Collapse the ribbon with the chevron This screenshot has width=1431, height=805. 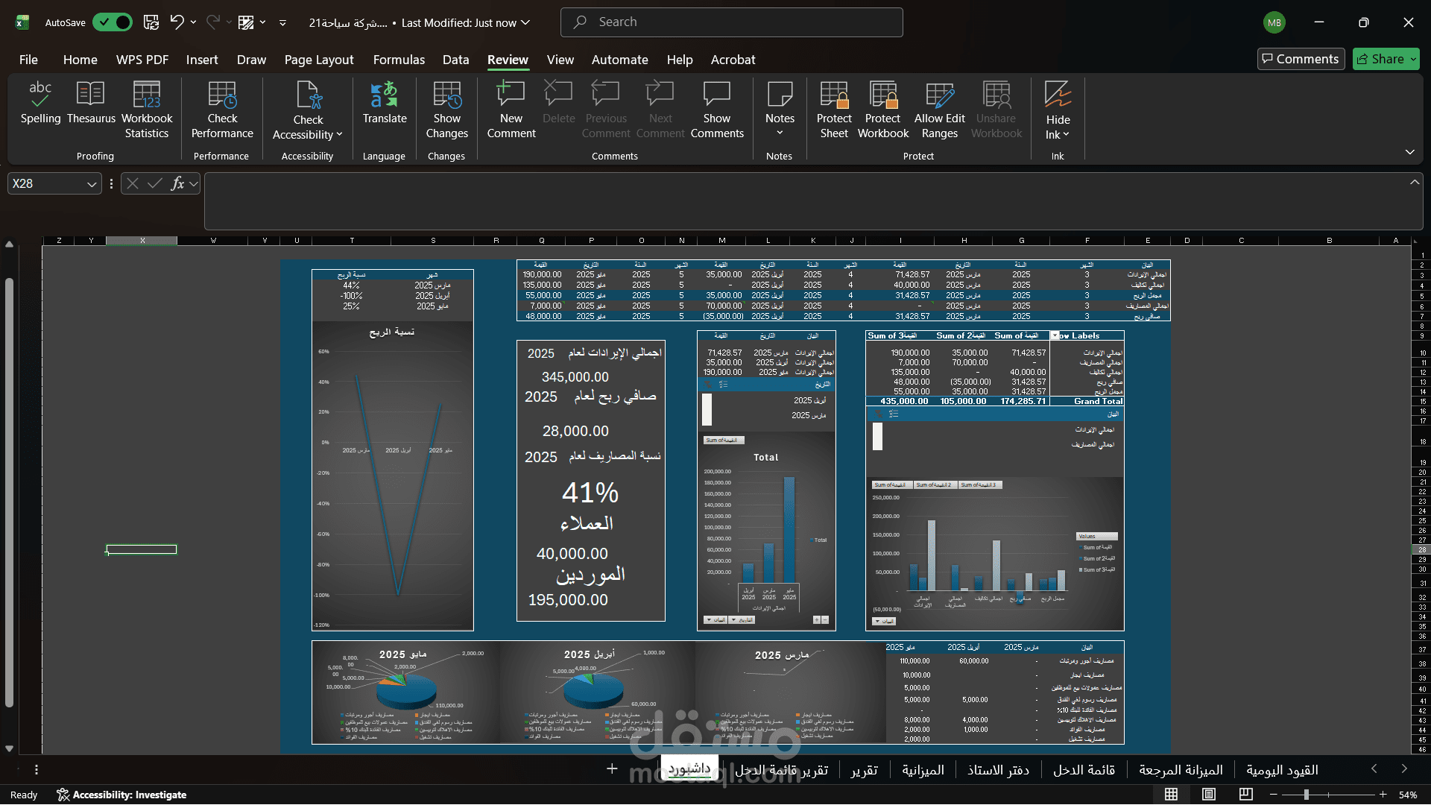(x=1410, y=152)
